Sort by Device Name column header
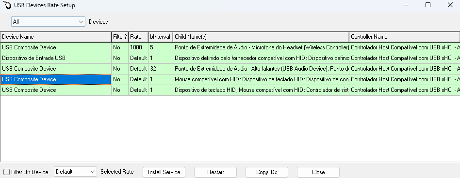This screenshot has height=178, width=460. (56, 37)
